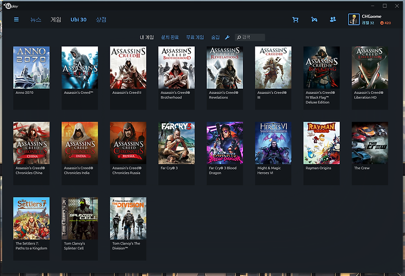Click the orange 420 units badge
The height and width of the screenshot is (276, 405).
pos(385,23)
